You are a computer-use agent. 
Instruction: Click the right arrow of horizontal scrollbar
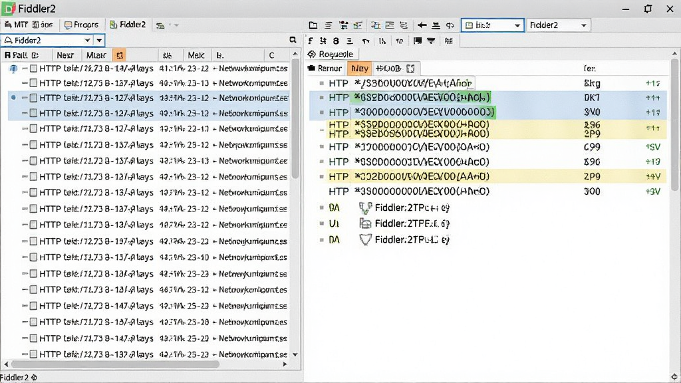pyautogui.click(x=285, y=364)
